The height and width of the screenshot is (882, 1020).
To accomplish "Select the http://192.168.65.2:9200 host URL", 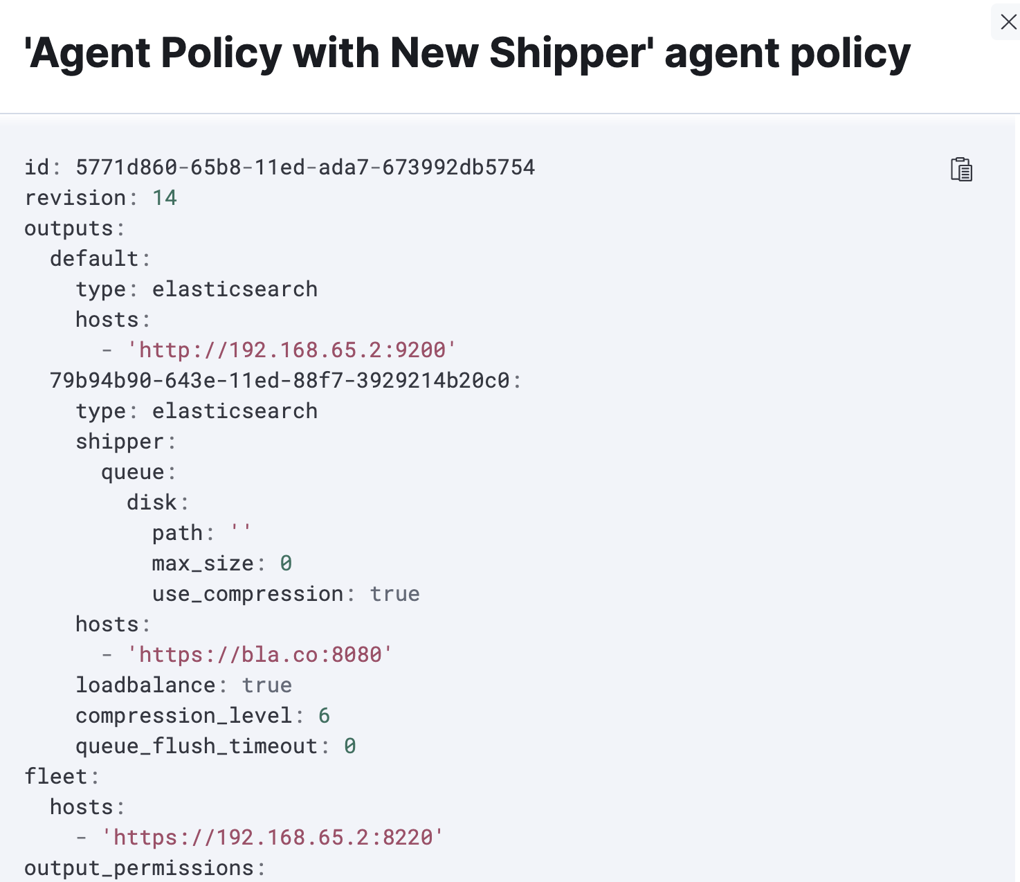I will pos(291,350).
